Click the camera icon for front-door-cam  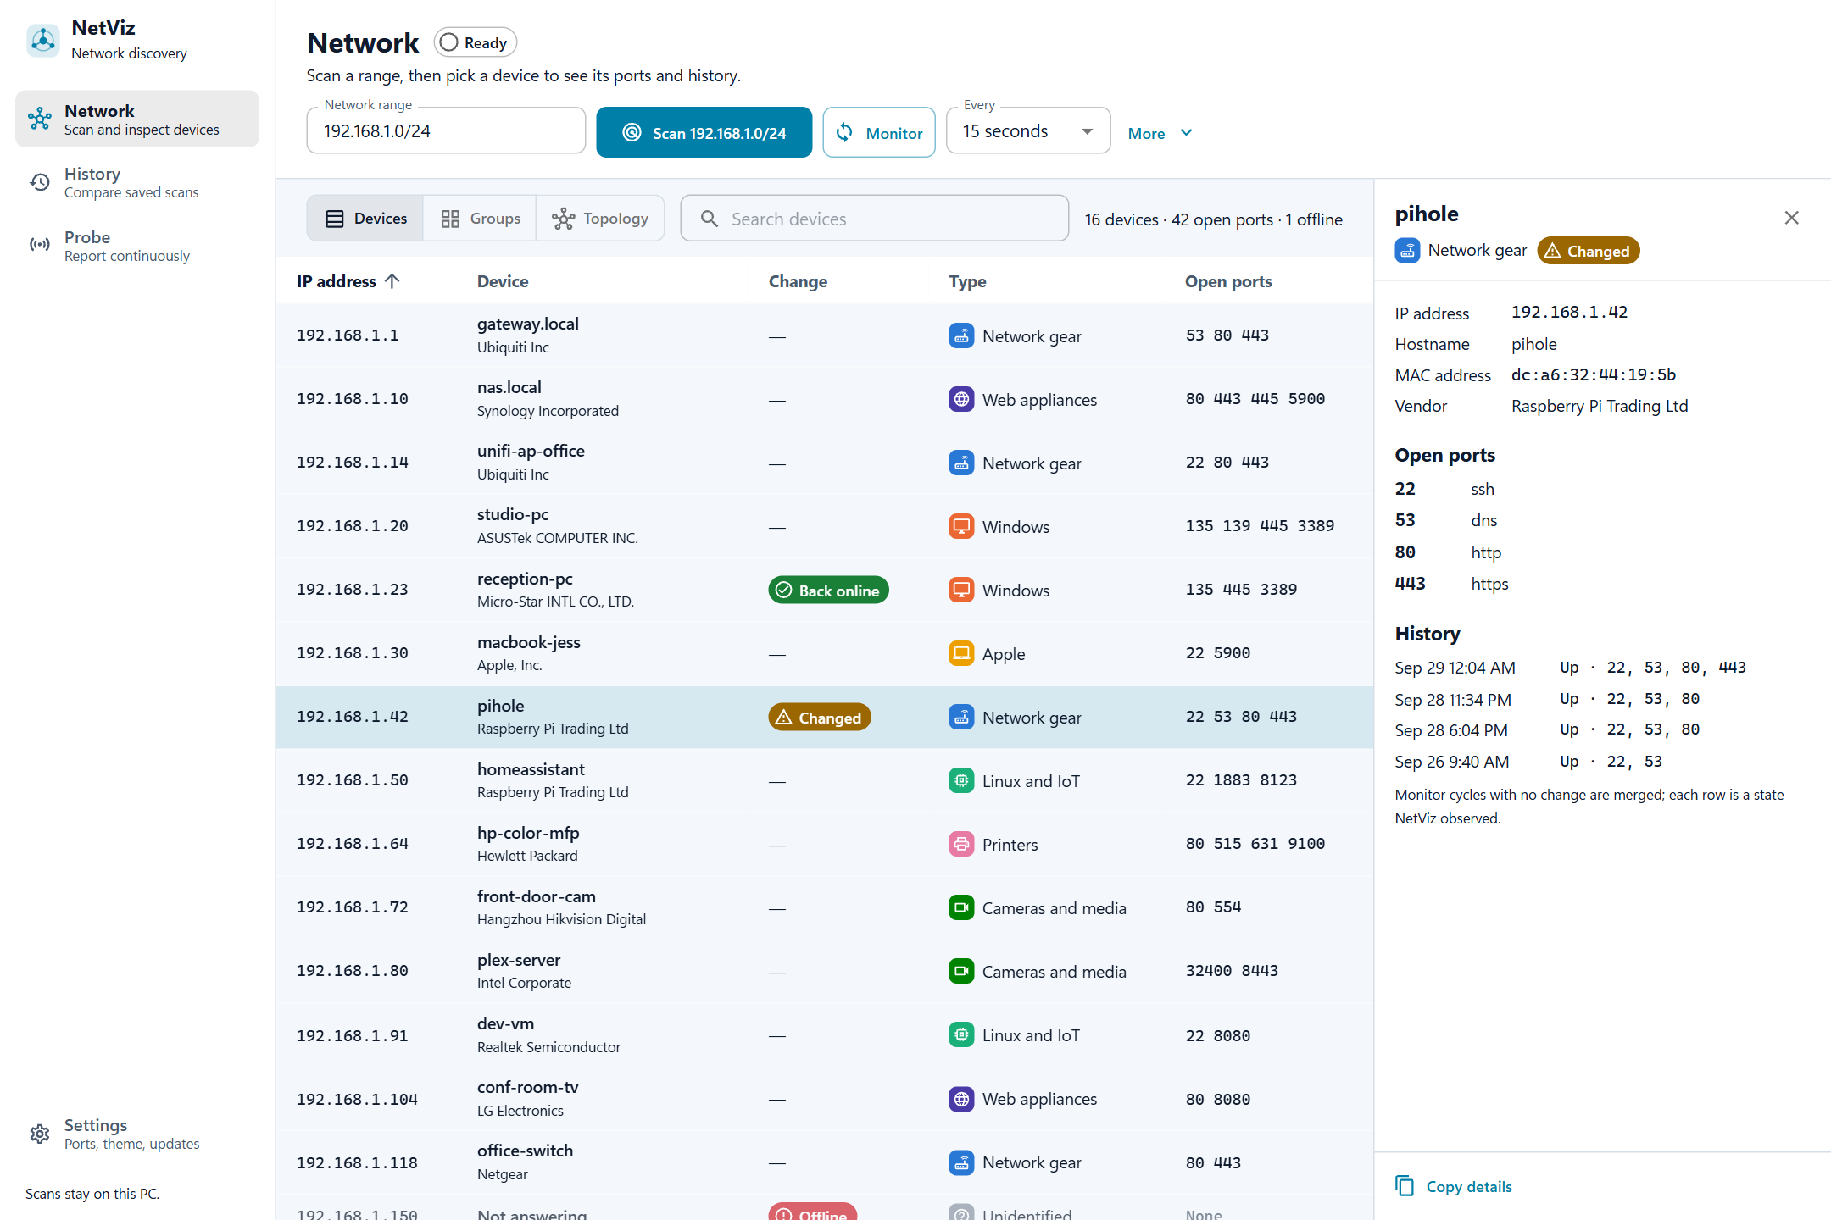(x=961, y=907)
